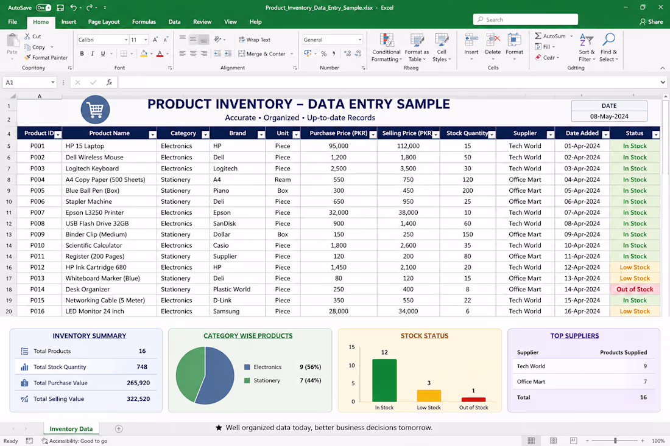Expand the formula bar chevron
Viewport: 670px width, 446px height.
pyautogui.click(x=662, y=82)
